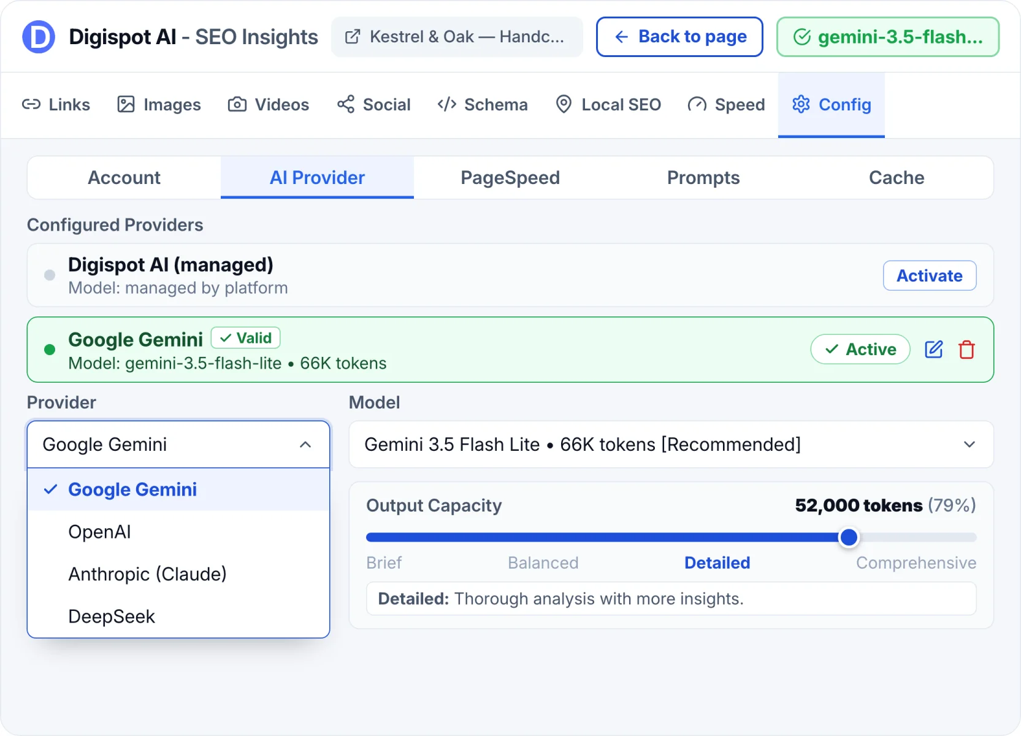Edit the Google Gemini provider
Screen dimensions: 1021x736
pyautogui.click(x=933, y=350)
